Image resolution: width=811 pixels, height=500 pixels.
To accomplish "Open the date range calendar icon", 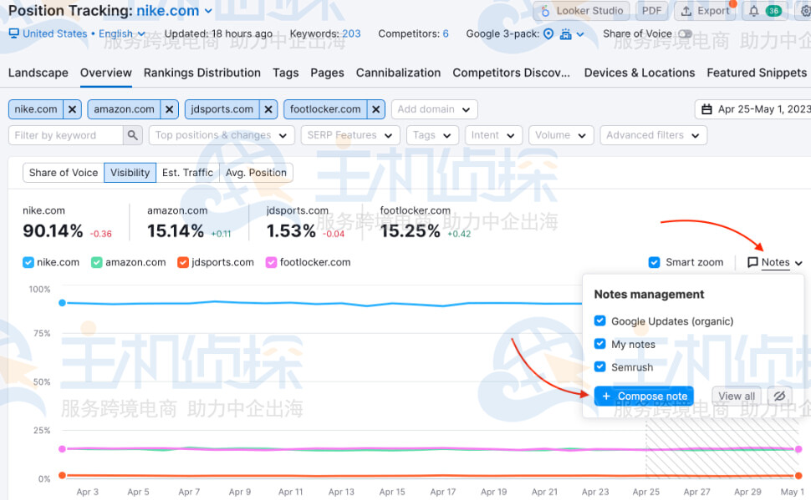I will (705, 109).
